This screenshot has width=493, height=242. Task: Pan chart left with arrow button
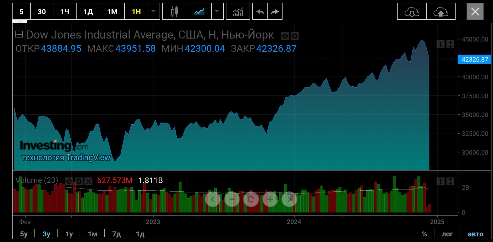tap(213, 199)
